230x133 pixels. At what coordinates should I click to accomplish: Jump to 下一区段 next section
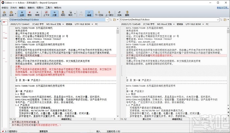click(99, 13)
